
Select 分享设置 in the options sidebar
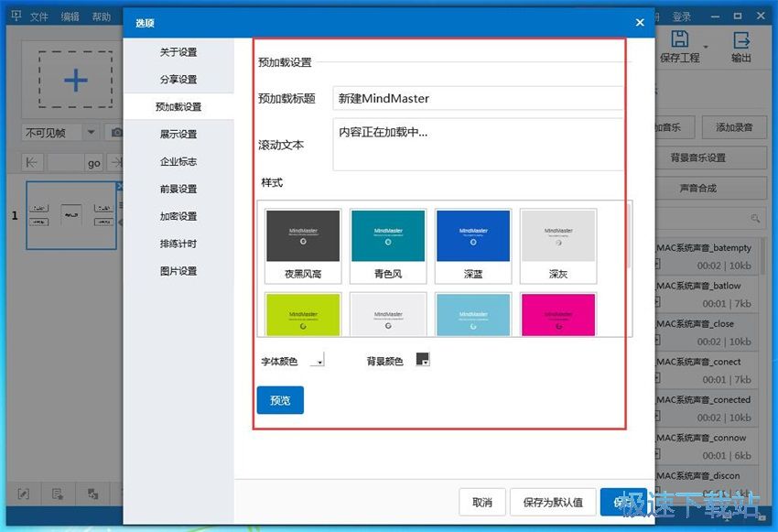pyautogui.click(x=178, y=80)
